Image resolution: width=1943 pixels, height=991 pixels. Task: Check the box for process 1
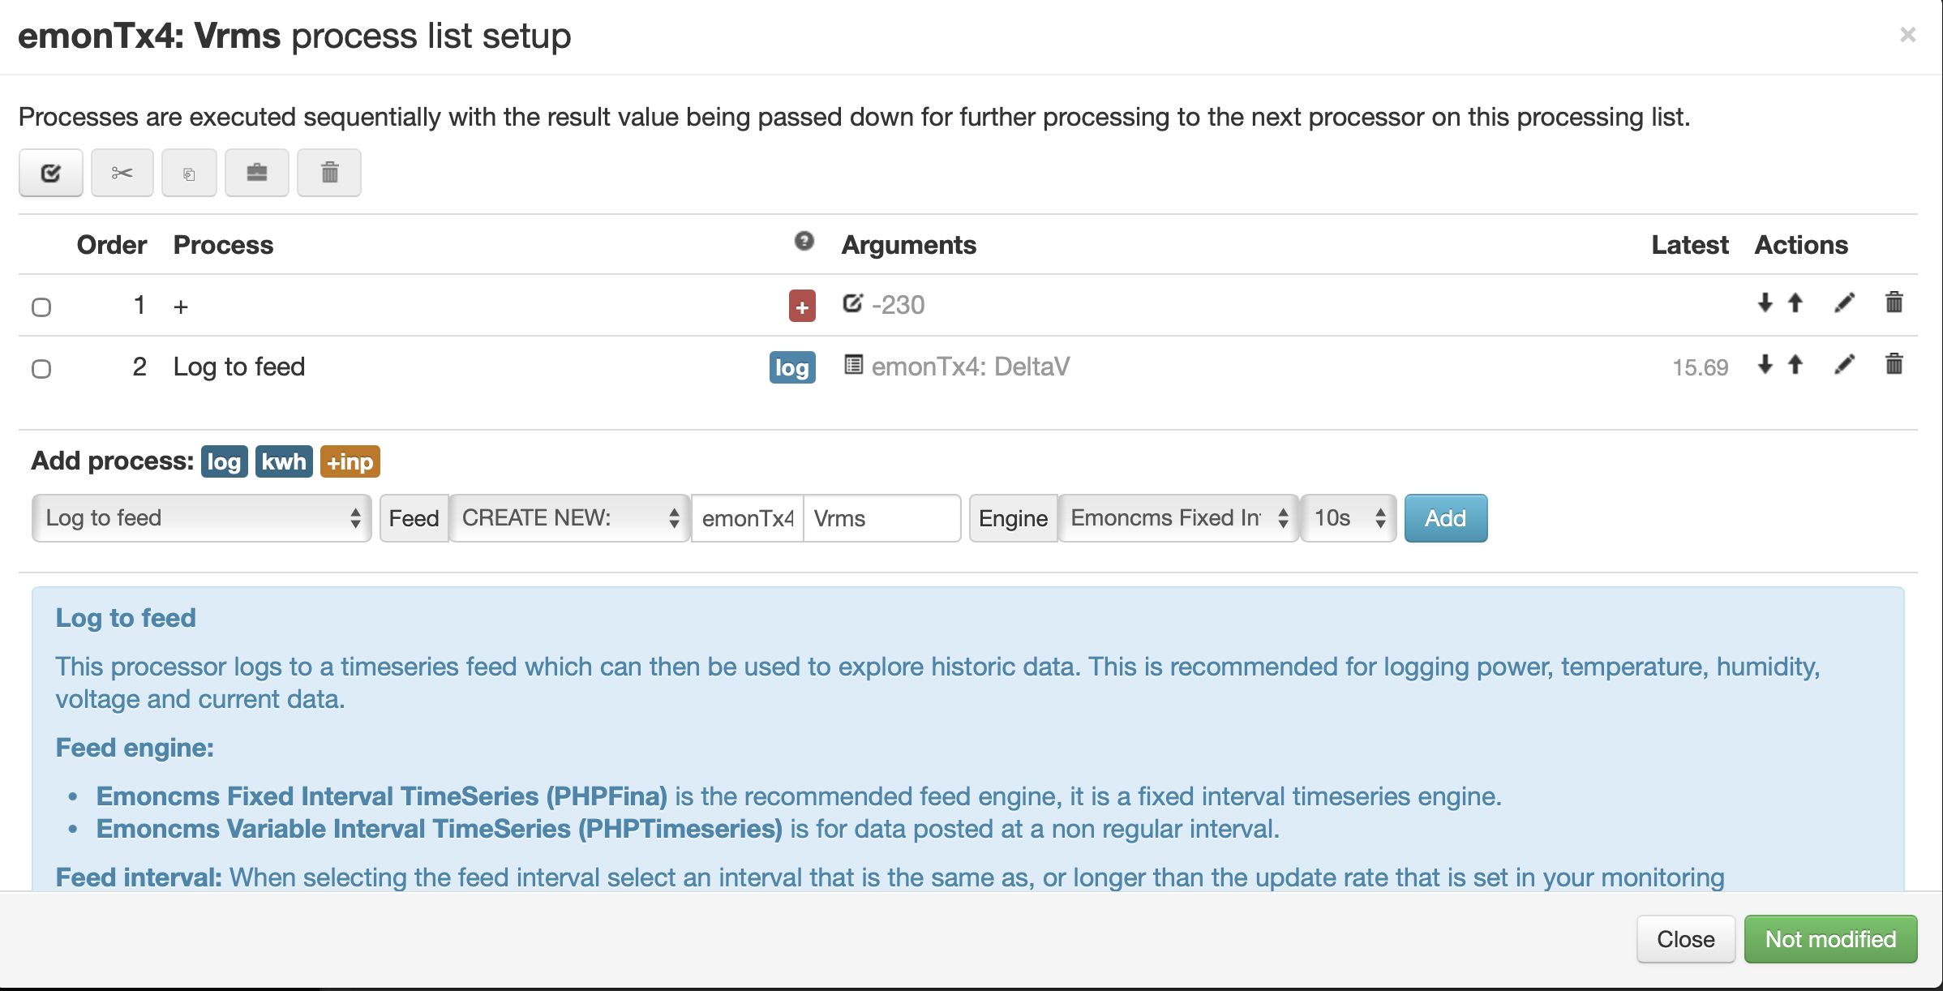(x=41, y=307)
